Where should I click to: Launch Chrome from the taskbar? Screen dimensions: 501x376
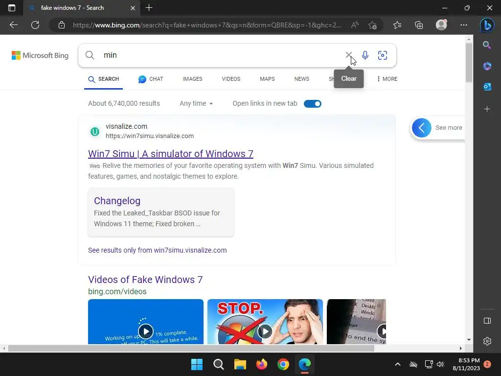[x=283, y=364]
